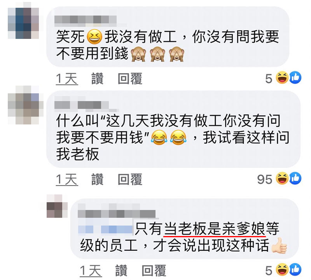This screenshot has height=280, width=311.
Task: Open the 1天 timestamp under nested reply
Action: (x=91, y=271)
